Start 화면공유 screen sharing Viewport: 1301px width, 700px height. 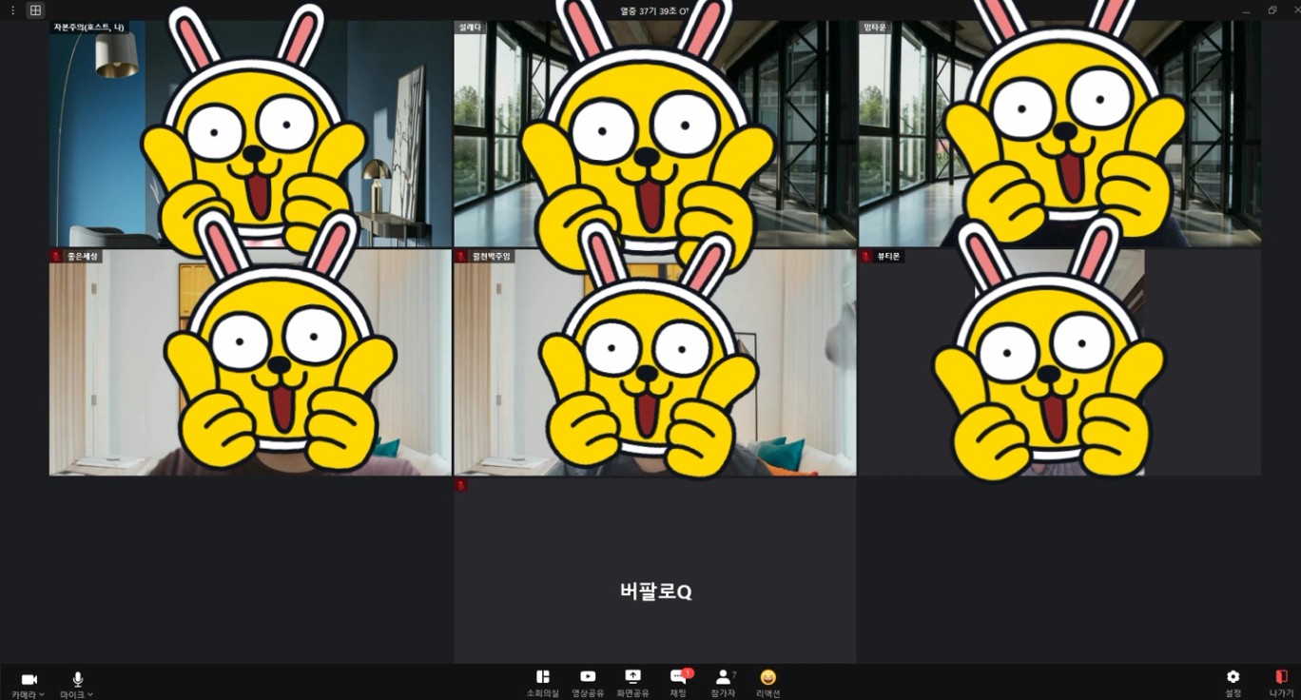[x=632, y=677]
